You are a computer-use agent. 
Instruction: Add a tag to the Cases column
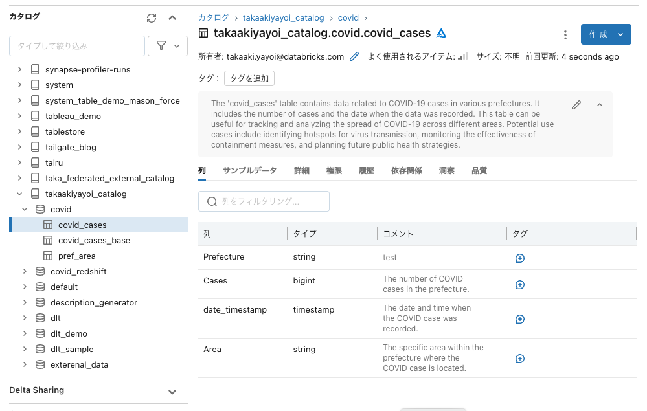click(x=519, y=284)
